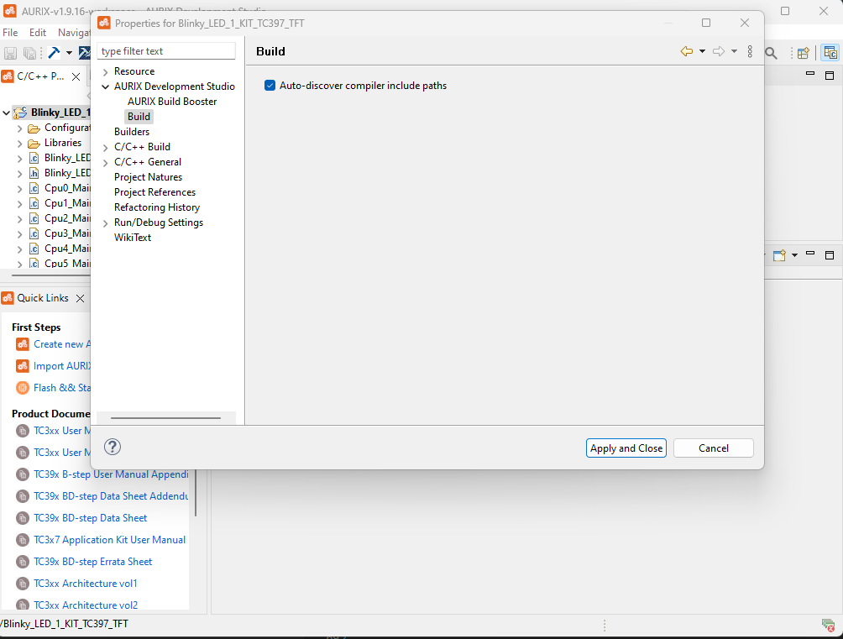Viewport: 843px width, 639px height.
Task: Click the Build hammer icon
Action: [53, 52]
